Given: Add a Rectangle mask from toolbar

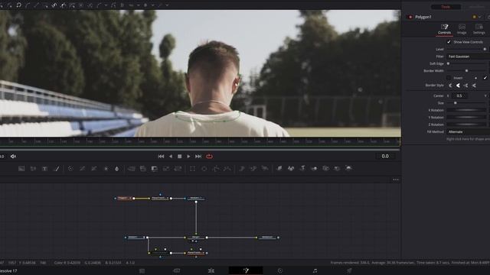Looking at the screenshot, I should (192, 169).
